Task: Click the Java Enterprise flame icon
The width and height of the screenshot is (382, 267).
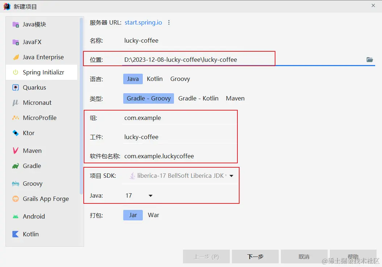Action: pos(16,57)
